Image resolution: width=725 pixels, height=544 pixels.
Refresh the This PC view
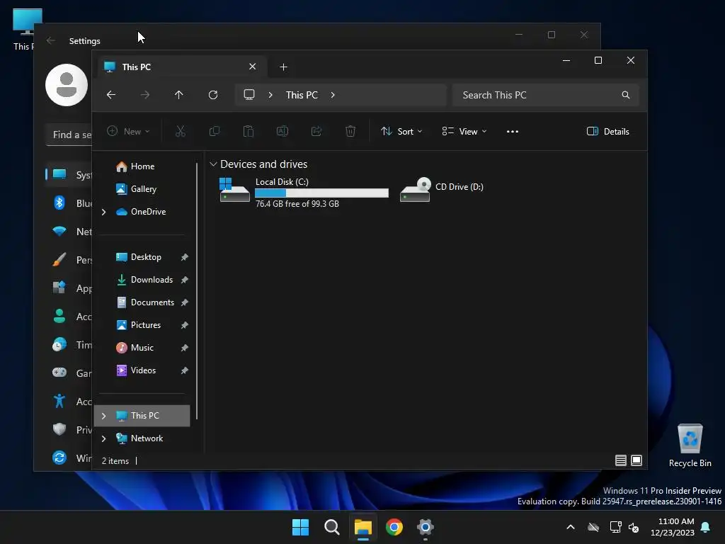(213, 95)
